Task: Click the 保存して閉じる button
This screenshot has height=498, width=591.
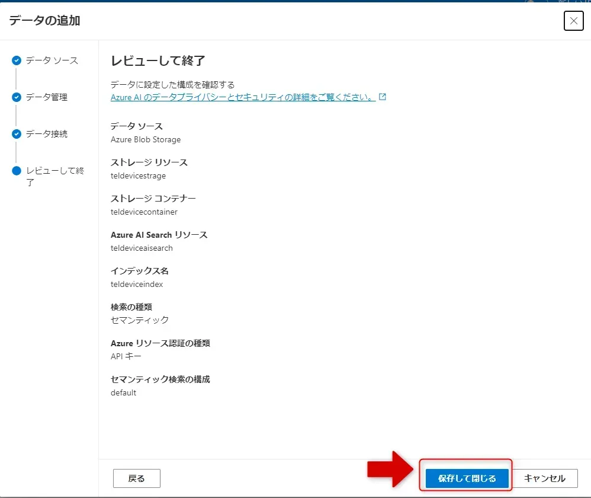Action: click(467, 478)
